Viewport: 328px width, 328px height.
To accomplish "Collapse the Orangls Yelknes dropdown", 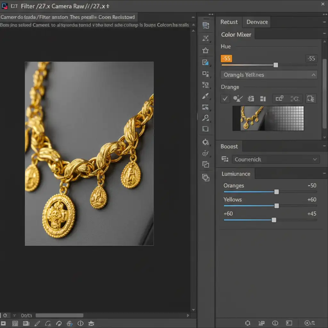I will point(313,75).
